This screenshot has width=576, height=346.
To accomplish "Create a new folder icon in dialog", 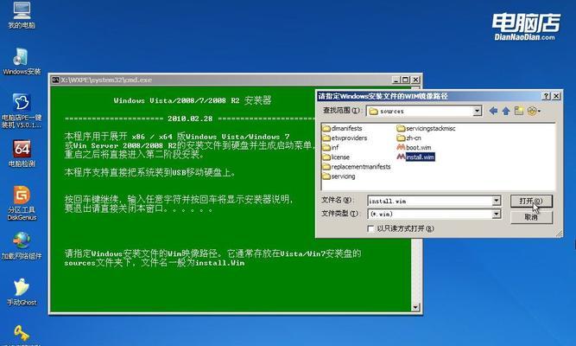I will click(x=519, y=111).
